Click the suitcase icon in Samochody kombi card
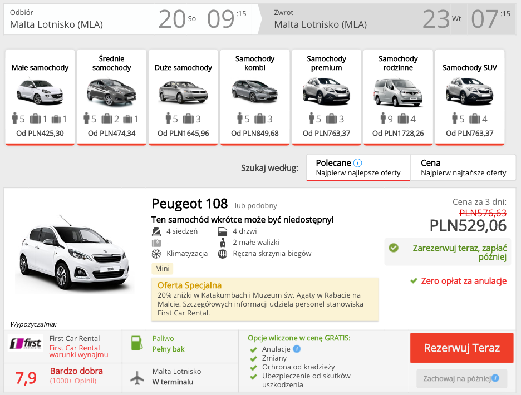The image size is (521, 395). [x=260, y=119]
